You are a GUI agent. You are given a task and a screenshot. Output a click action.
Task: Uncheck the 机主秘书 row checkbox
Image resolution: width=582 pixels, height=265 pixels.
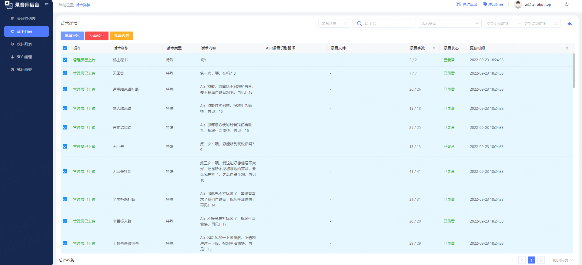click(65, 60)
